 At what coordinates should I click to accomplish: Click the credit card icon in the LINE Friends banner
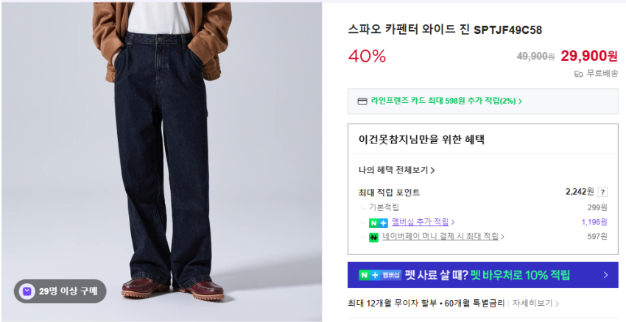362,101
